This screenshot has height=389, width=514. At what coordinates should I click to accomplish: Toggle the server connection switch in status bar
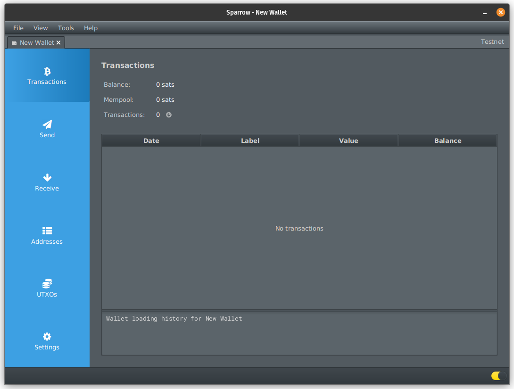(499, 376)
